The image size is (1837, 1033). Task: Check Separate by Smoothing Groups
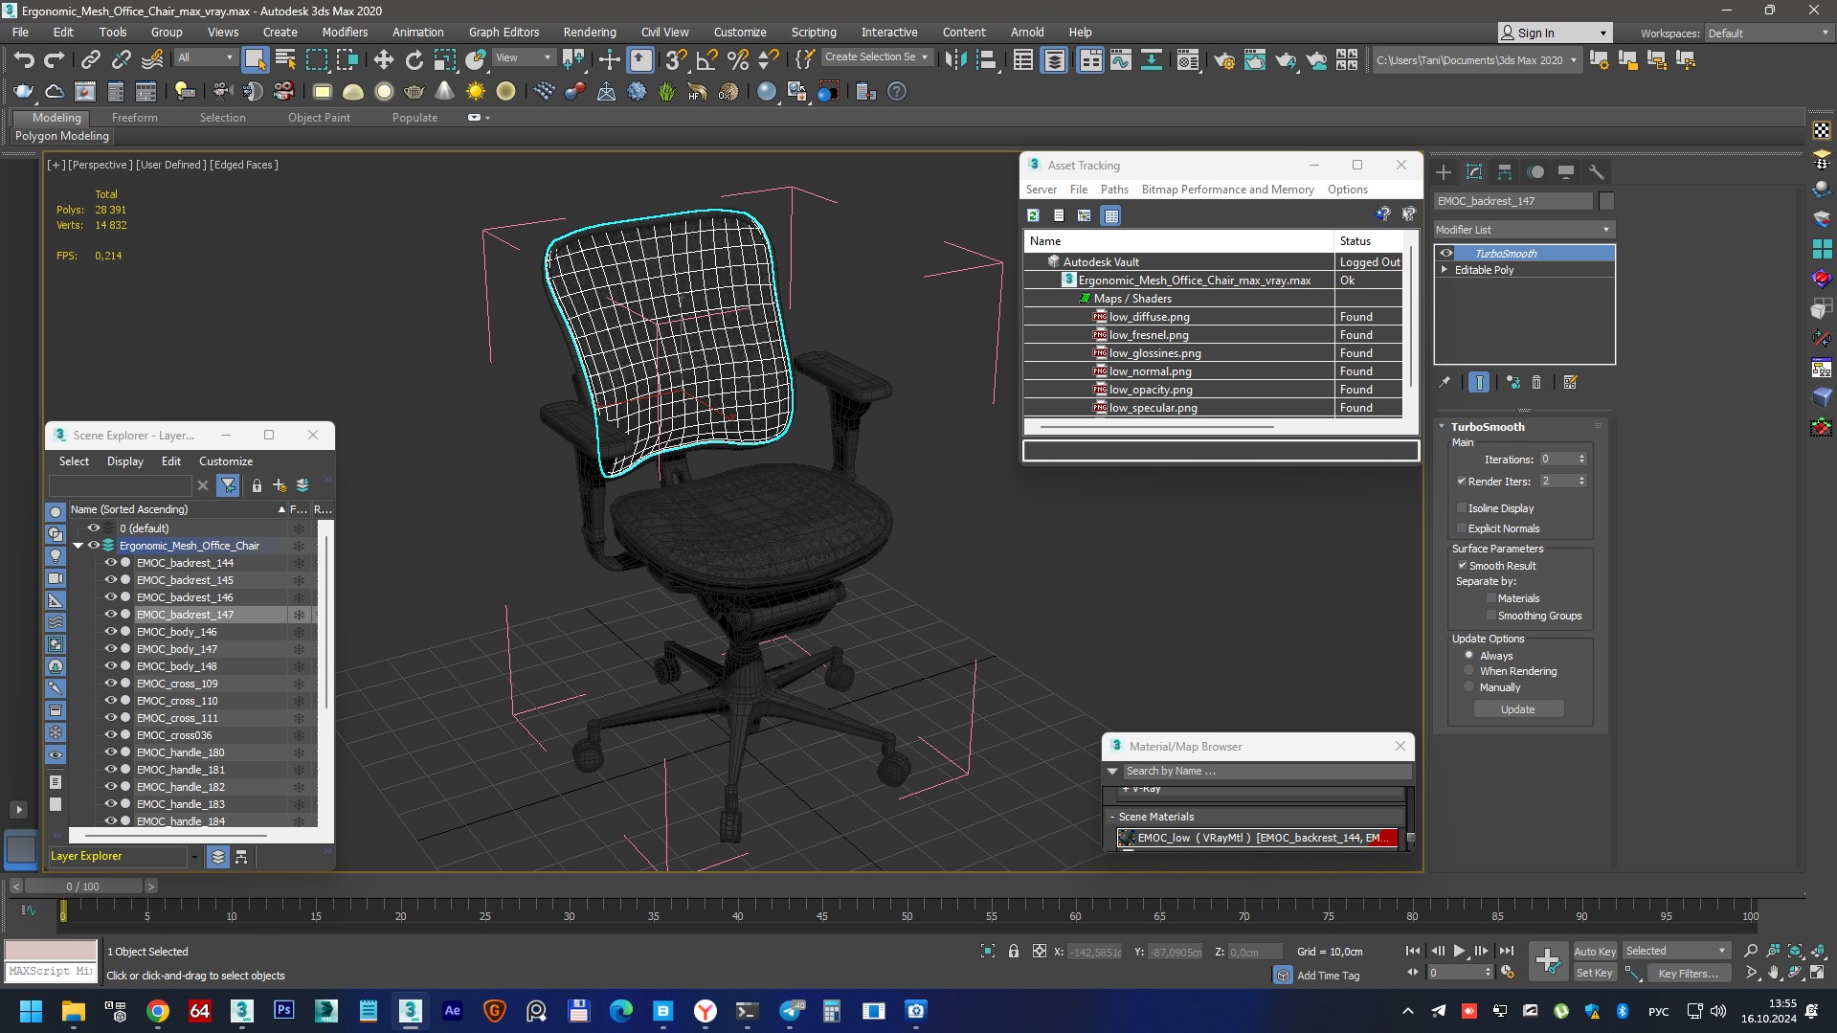pos(1491,616)
